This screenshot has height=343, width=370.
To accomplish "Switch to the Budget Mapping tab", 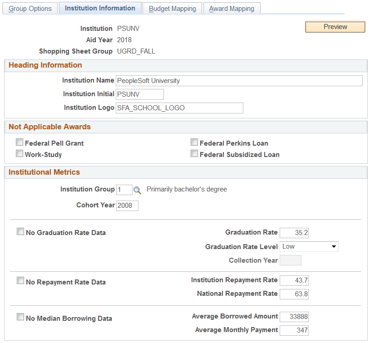I will 172,8.
